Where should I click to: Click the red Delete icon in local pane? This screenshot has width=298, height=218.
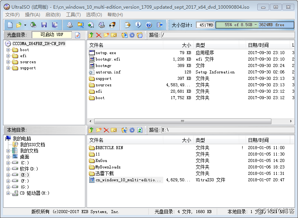(106, 130)
